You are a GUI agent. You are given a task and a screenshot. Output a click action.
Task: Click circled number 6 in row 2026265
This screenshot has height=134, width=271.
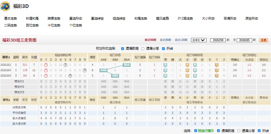70,76
